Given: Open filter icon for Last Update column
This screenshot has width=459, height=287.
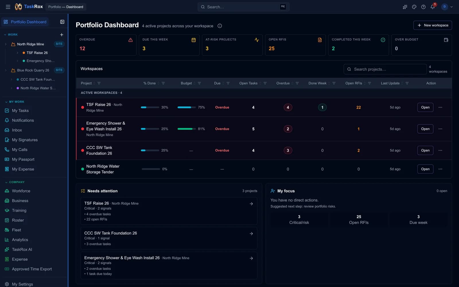Looking at the screenshot, I should click(x=407, y=83).
